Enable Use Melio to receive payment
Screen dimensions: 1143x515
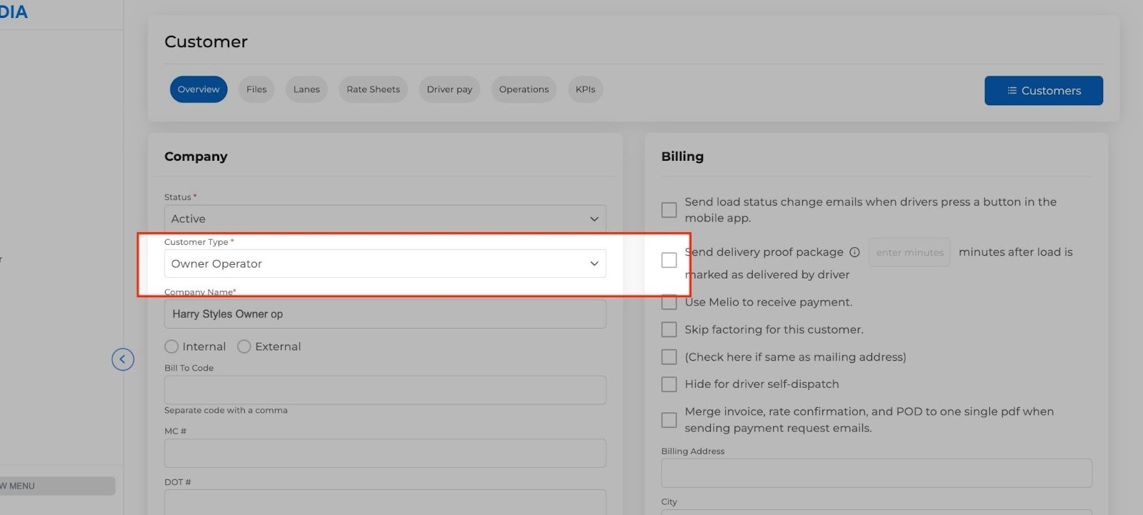point(669,302)
